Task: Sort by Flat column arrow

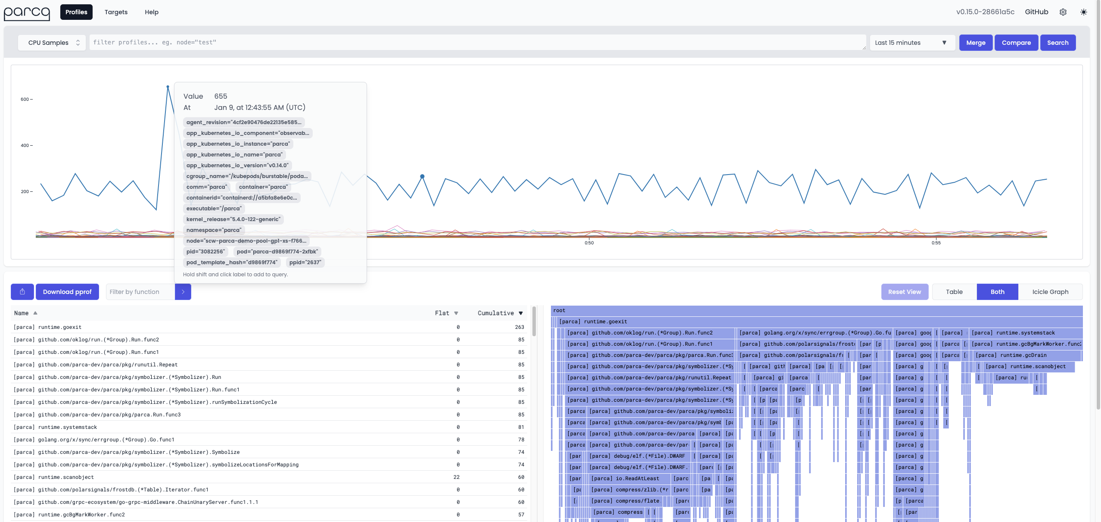Action: tap(456, 313)
